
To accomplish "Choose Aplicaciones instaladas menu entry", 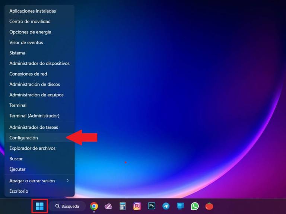I will [x=32, y=11].
